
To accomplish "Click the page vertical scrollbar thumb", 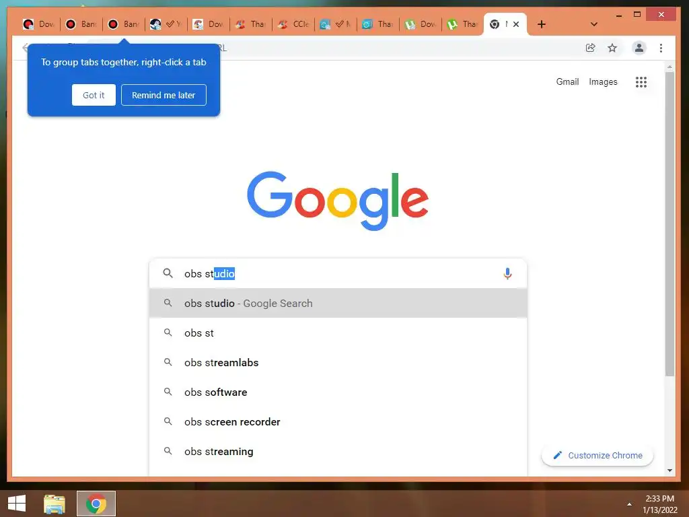I will pos(669,224).
